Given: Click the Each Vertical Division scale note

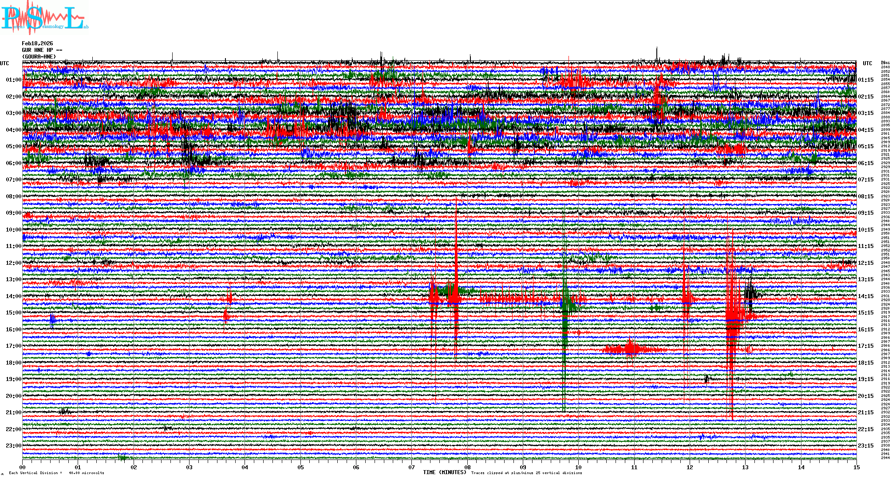Looking at the screenshot, I should [x=56, y=473].
